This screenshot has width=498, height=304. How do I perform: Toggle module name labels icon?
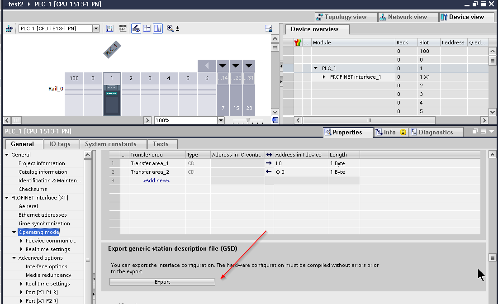click(x=123, y=28)
